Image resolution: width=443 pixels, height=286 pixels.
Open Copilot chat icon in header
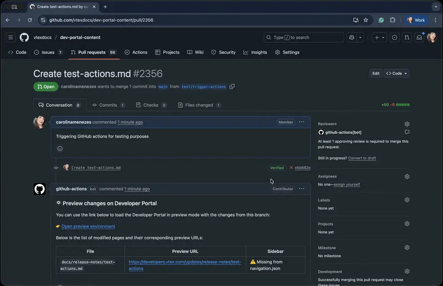(352, 37)
